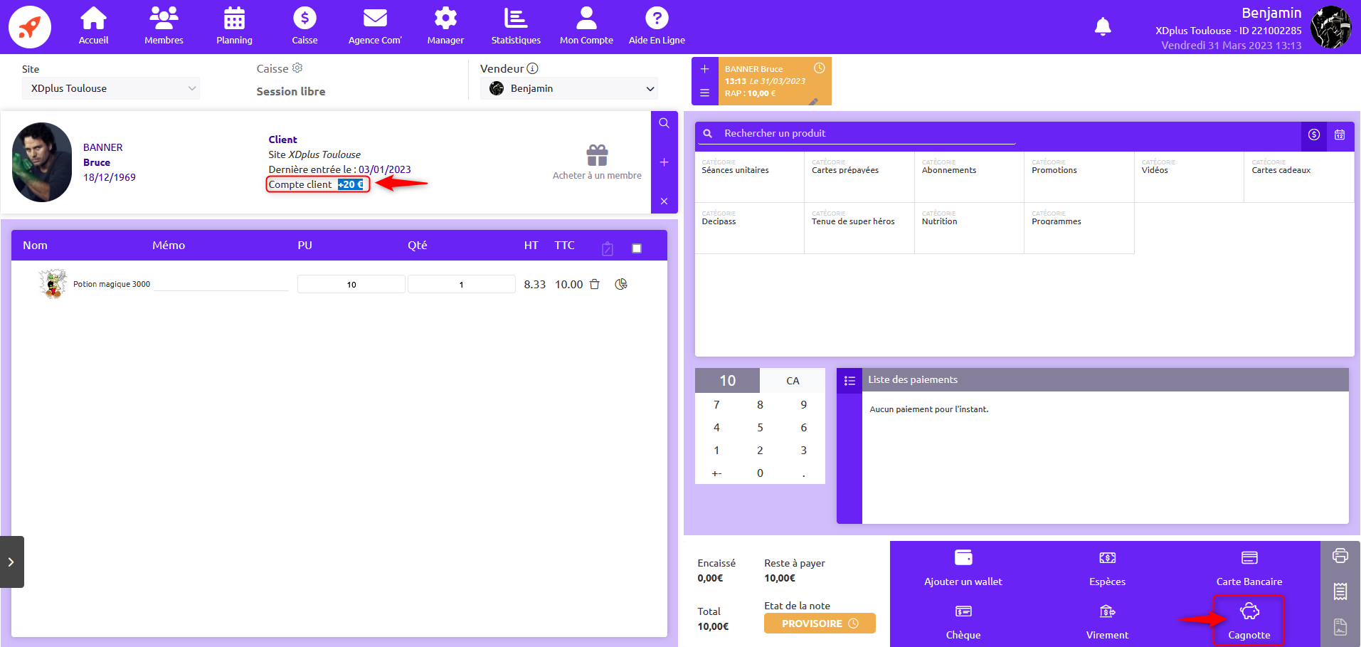Open Programmes category
1361x647 pixels.
(1079, 228)
